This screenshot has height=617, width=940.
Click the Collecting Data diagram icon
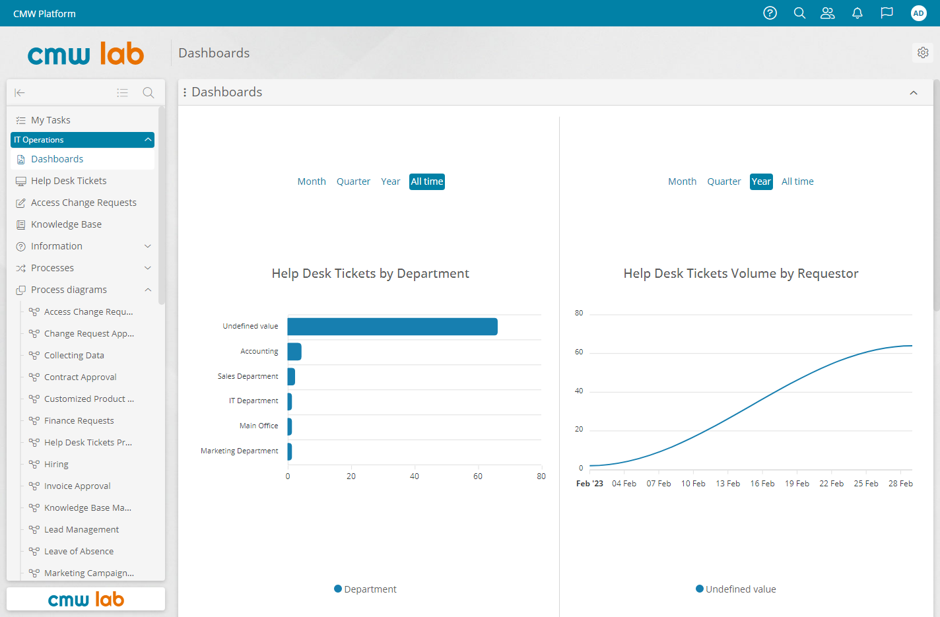pyautogui.click(x=34, y=355)
